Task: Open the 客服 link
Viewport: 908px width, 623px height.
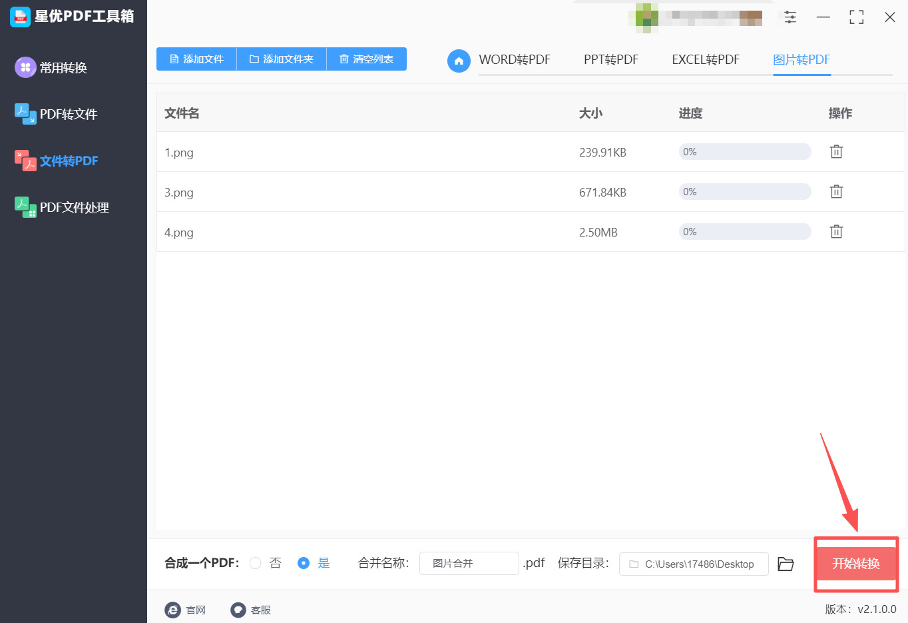Action: click(x=250, y=610)
